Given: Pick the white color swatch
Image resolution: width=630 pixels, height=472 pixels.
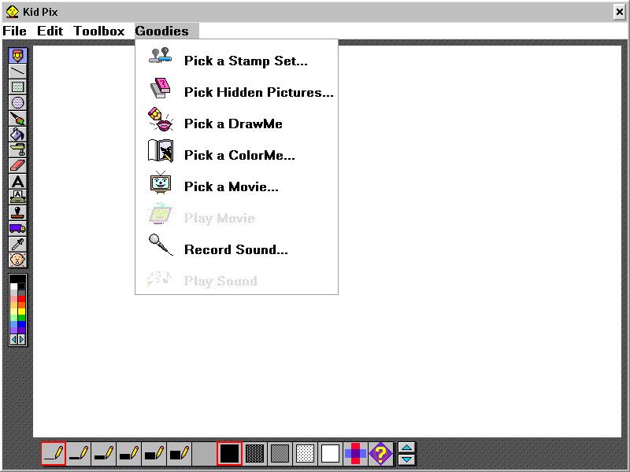Looking at the screenshot, I should tap(13, 286).
